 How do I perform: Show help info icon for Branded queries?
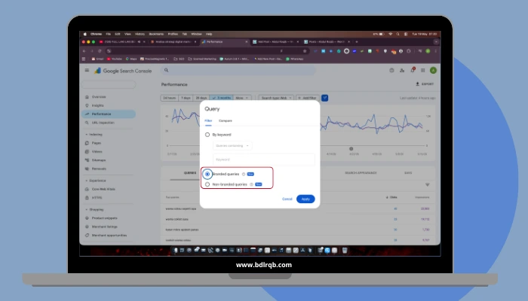click(x=244, y=174)
